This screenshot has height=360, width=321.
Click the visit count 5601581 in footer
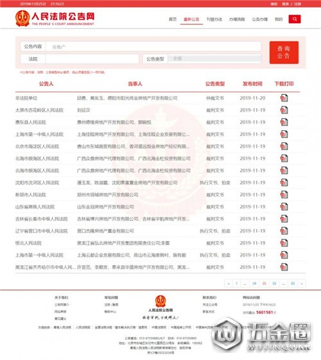(265, 313)
